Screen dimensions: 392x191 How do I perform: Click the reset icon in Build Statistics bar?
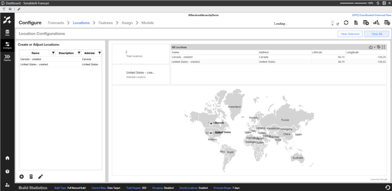click(x=387, y=187)
